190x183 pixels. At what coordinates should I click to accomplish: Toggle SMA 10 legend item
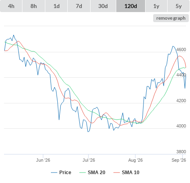(126, 173)
